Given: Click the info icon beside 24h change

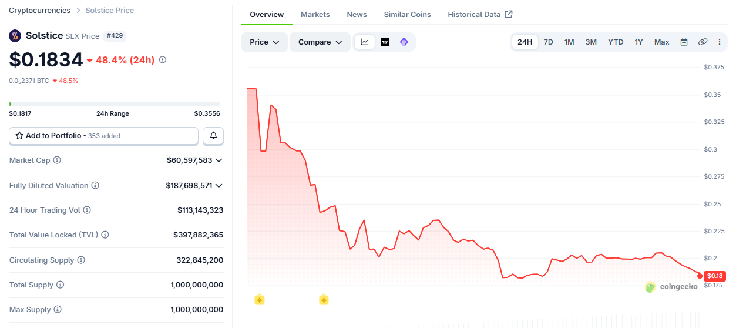Looking at the screenshot, I should click(163, 60).
